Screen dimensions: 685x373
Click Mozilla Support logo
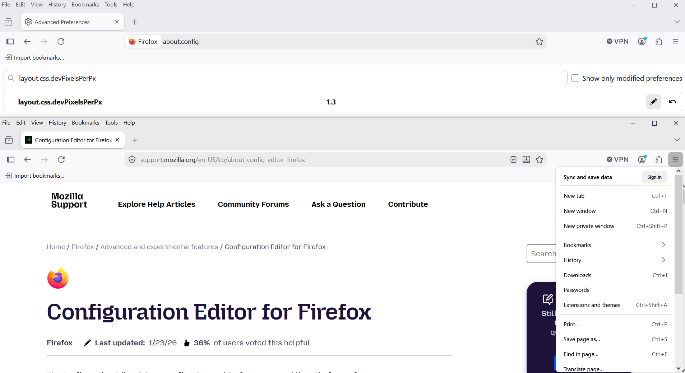coord(69,200)
